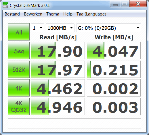149x135 pixels.
Task: Open the Help menu
Action: coord(68,14)
